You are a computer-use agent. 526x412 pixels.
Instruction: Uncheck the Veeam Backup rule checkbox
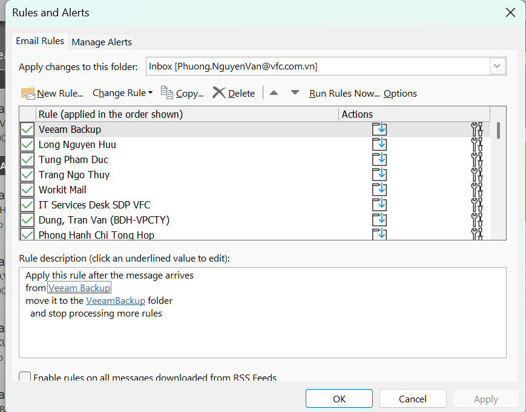click(x=27, y=129)
